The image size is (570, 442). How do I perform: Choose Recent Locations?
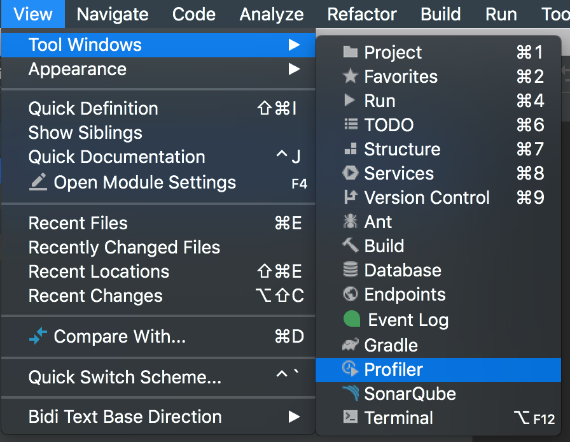pos(158,271)
